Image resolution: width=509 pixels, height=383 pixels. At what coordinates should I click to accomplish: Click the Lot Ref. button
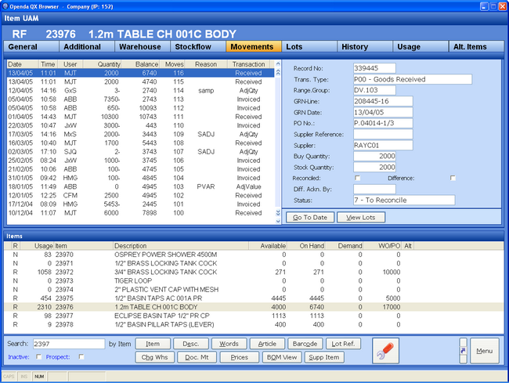(x=344, y=344)
